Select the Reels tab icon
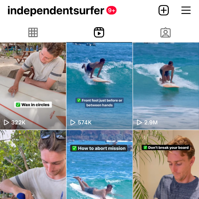 tap(99, 33)
